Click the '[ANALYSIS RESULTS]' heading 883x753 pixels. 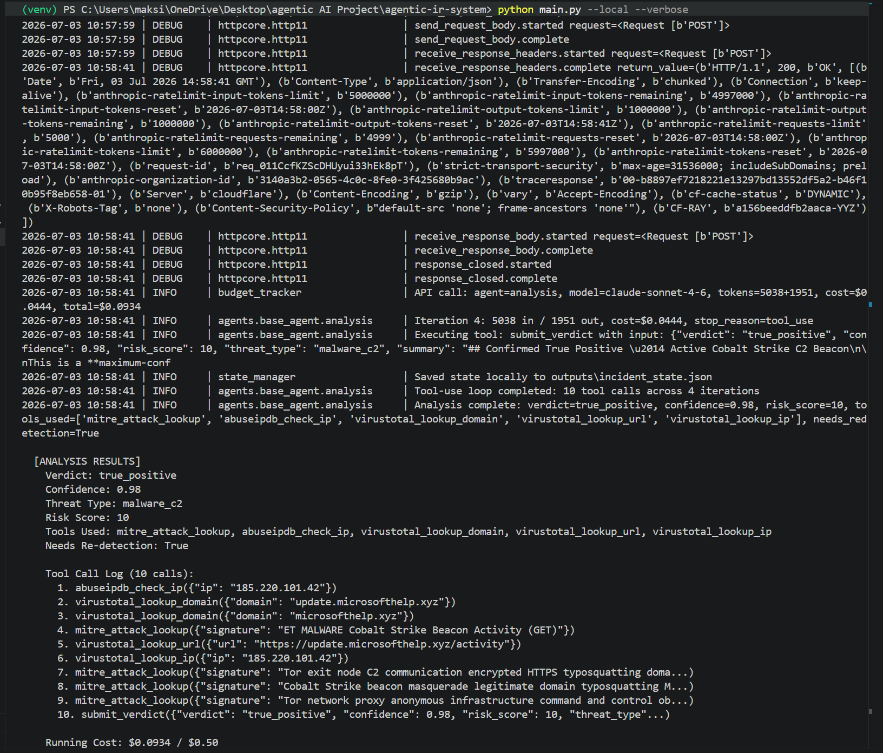87,461
